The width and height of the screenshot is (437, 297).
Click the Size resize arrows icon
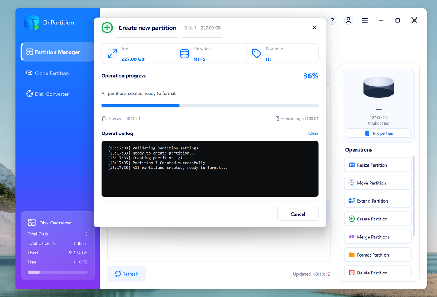pyautogui.click(x=112, y=54)
